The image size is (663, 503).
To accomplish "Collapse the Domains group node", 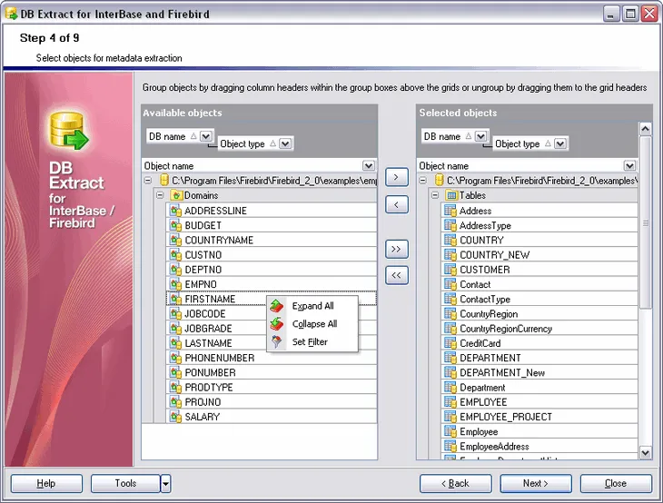I will coord(160,195).
